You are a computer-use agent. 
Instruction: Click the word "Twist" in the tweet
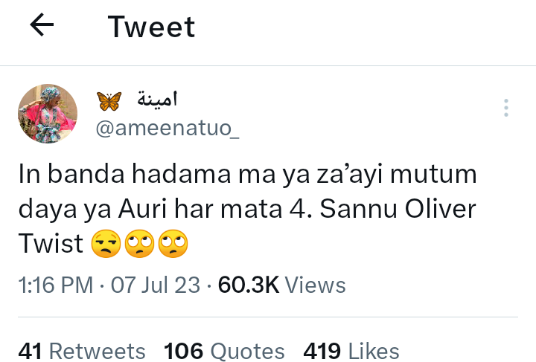pos(49,245)
